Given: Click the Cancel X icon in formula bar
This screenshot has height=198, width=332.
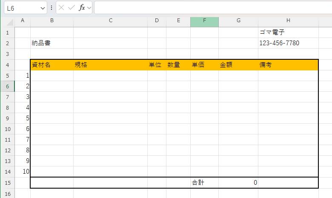Looking at the screenshot, I should coord(62,8).
